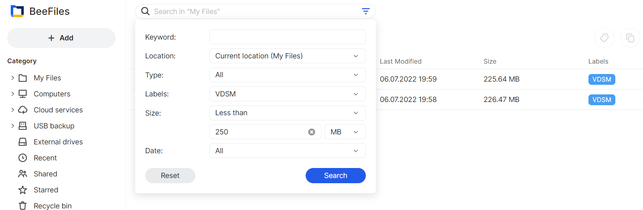The height and width of the screenshot is (210, 643).
Task: Reset the search filters
Action: 170,176
